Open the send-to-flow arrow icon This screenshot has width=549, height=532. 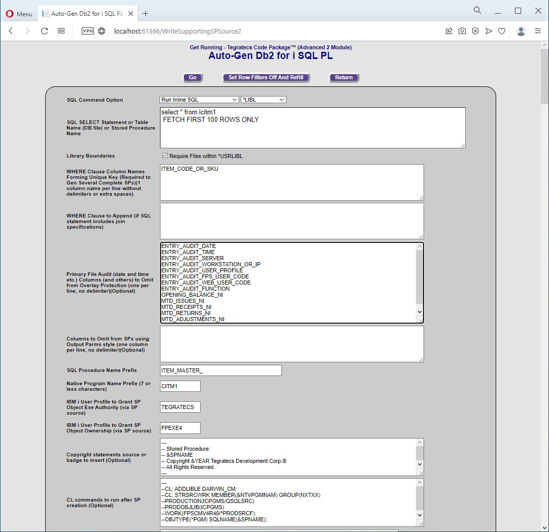pyautogui.click(x=489, y=31)
